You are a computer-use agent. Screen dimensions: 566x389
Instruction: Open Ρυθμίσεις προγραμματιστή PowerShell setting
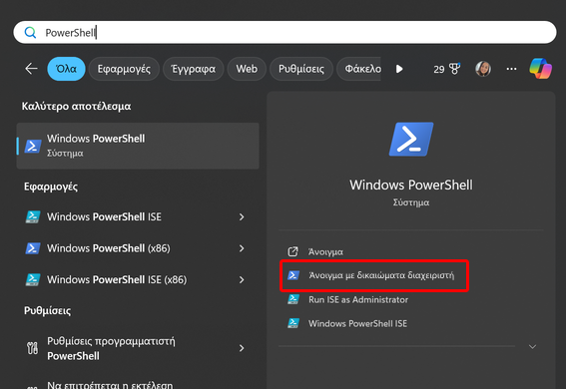[x=138, y=348]
